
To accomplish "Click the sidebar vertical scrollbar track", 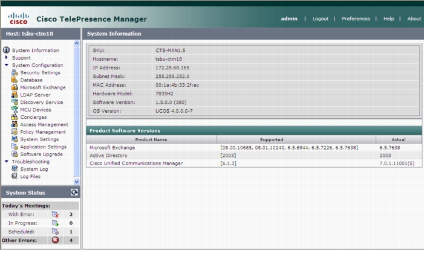I will tap(77, 112).
